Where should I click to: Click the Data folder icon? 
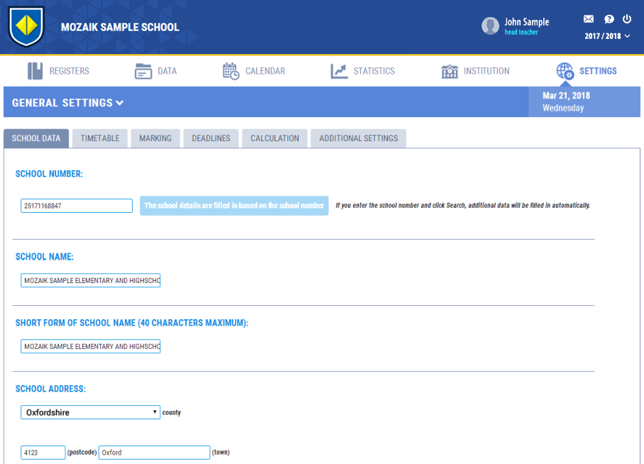point(143,71)
